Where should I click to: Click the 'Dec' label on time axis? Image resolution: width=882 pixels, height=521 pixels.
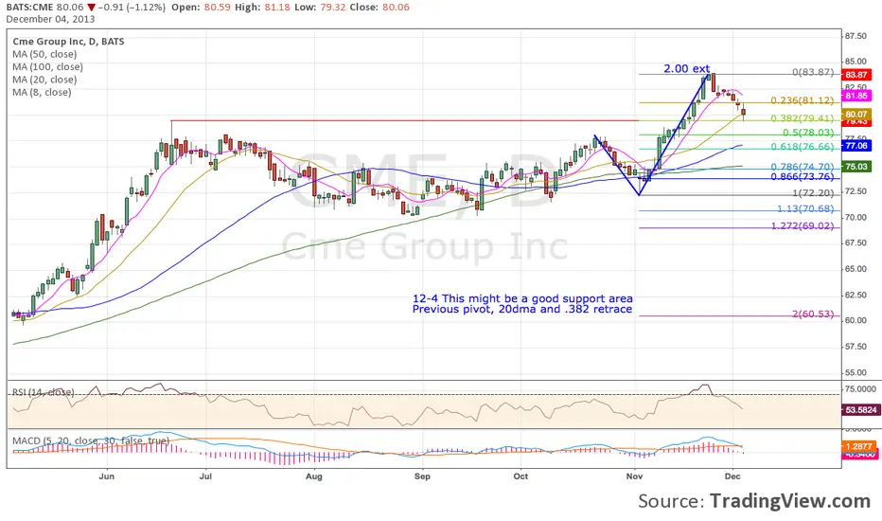[732, 476]
